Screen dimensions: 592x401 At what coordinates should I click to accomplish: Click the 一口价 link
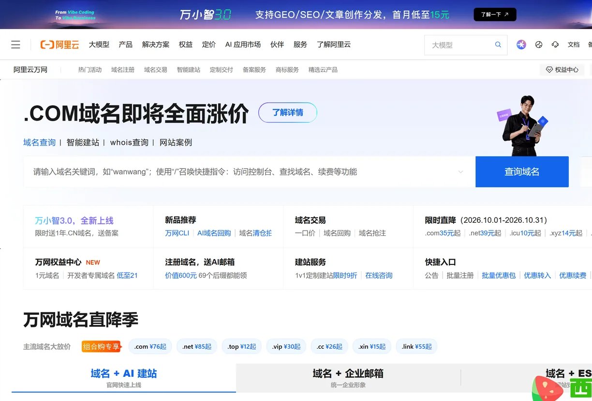click(305, 233)
